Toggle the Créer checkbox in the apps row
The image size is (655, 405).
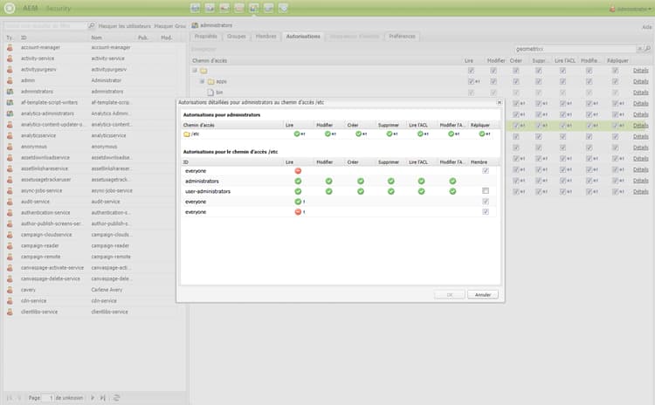tap(516, 81)
